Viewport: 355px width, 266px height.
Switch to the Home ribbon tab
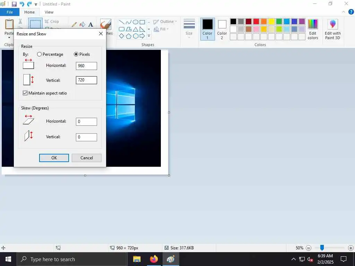click(x=29, y=12)
